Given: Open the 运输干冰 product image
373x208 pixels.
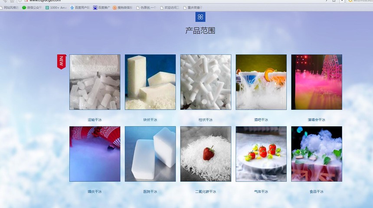Looking at the screenshot, I should pyautogui.click(x=95, y=82).
